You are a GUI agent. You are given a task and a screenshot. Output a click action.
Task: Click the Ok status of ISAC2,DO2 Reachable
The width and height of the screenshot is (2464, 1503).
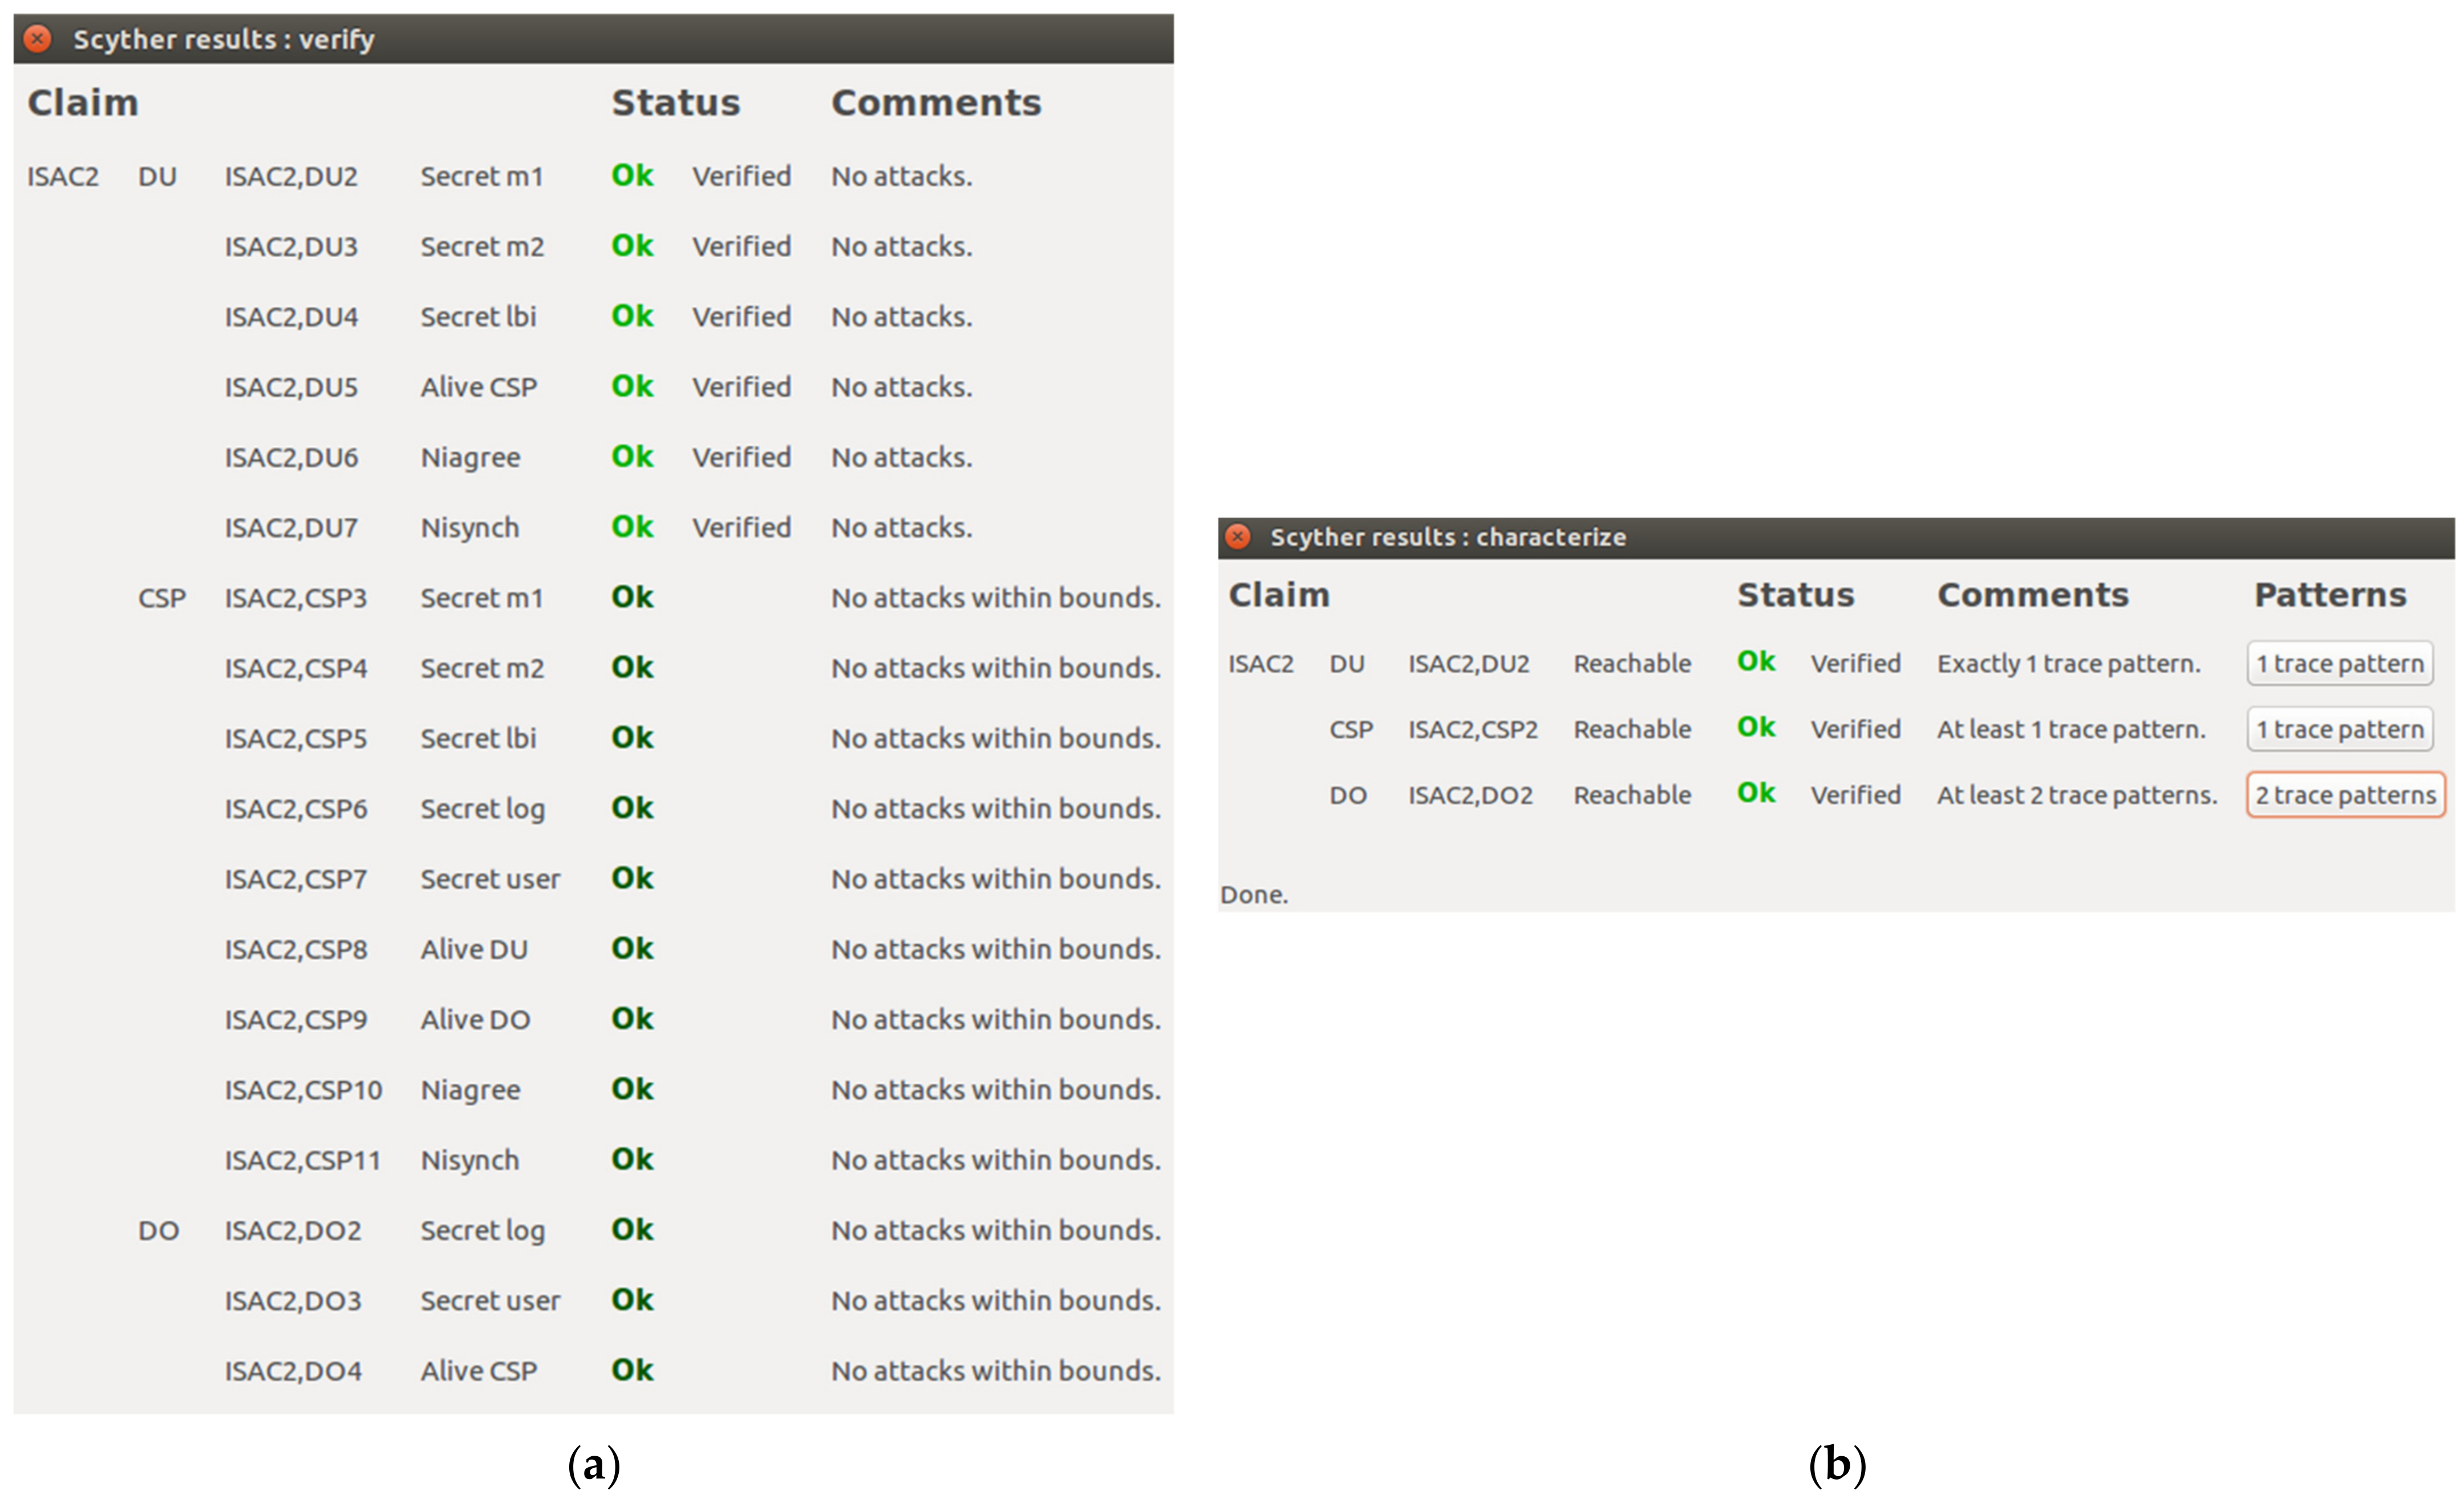click(1756, 794)
